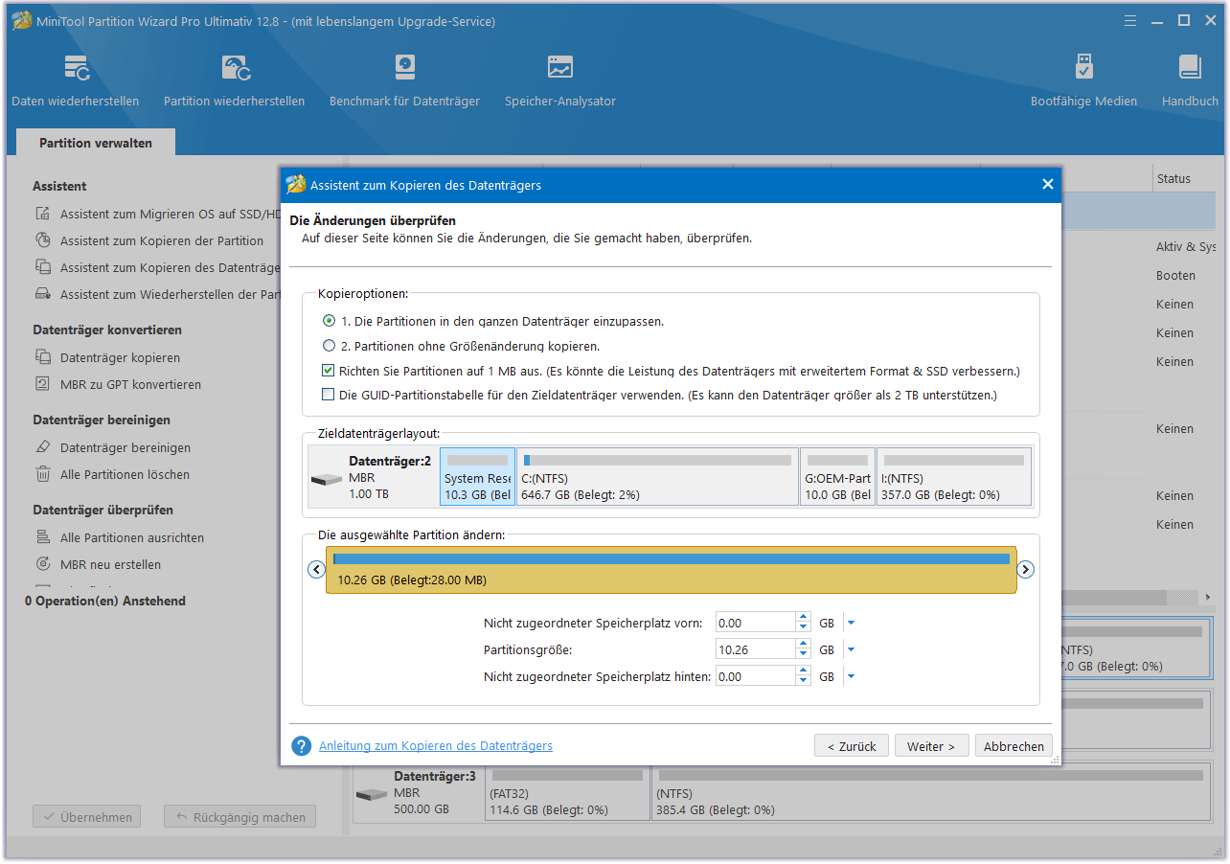Click the Übernehmen button
This screenshot has height=864, width=1230.
[x=87, y=817]
